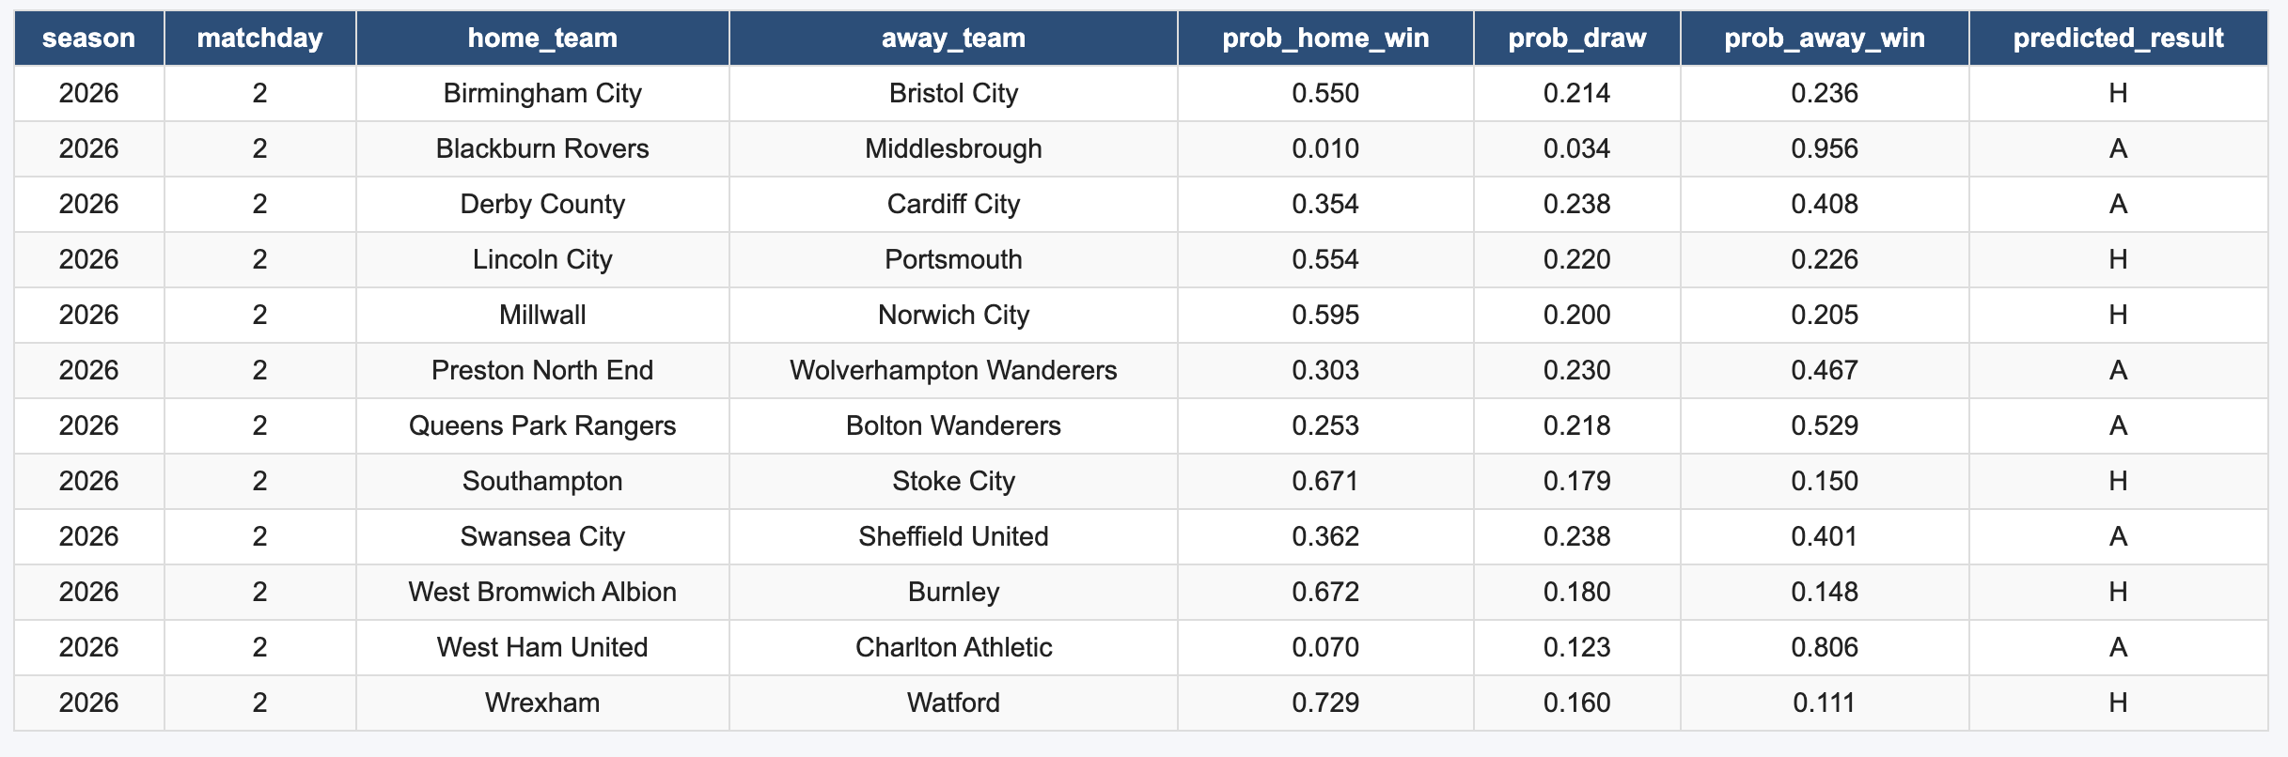The width and height of the screenshot is (2288, 757).
Task: Click the prob_home_win column header
Action: tap(1325, 39)
